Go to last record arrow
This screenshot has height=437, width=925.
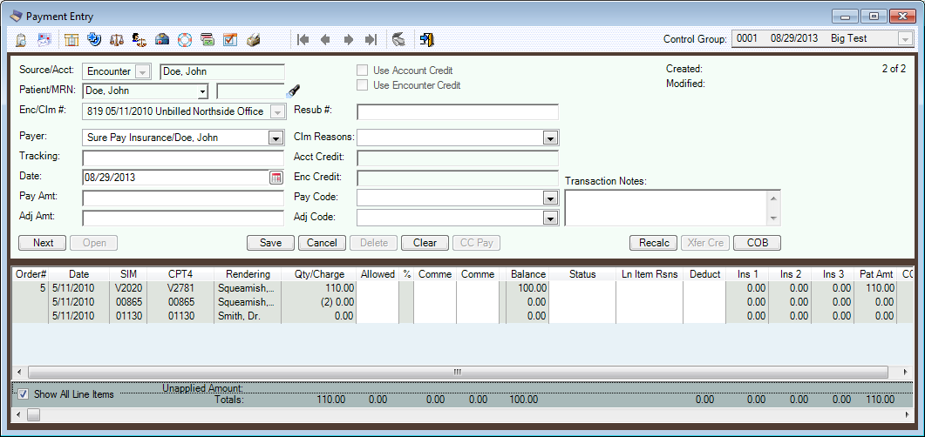(x=371, y=40)
